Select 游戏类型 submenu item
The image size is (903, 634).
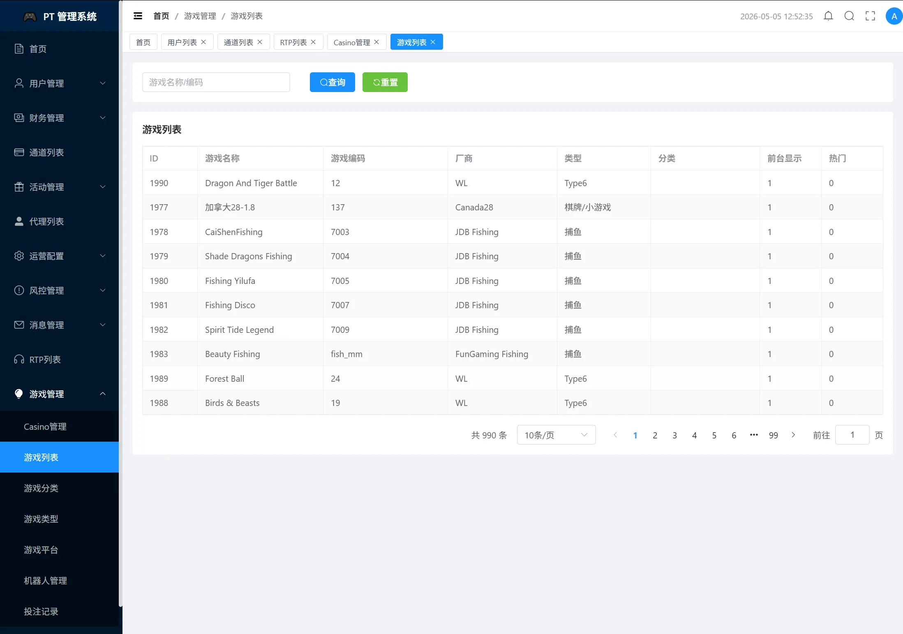click(59, 519)
